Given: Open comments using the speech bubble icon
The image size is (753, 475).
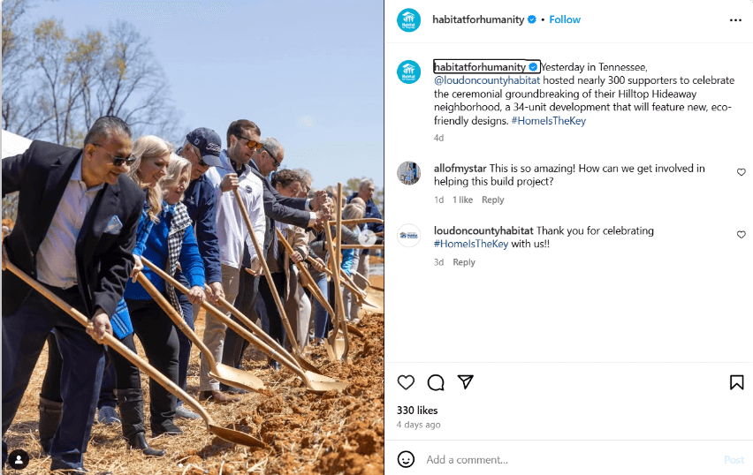Looking at the screenshot, I should 436,382.
